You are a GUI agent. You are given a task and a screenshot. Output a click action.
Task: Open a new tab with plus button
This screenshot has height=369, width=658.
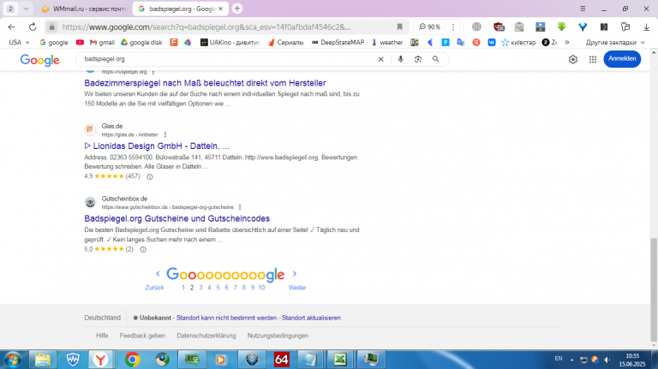click(237, 9)
